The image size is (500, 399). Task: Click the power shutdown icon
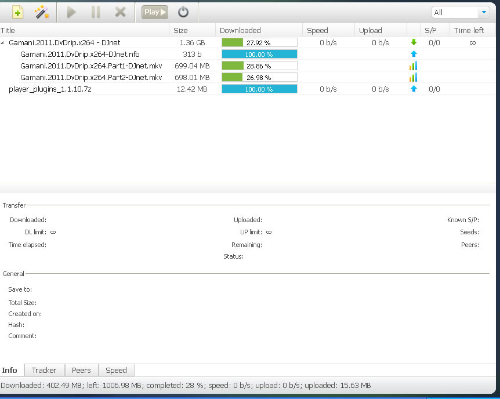(x=183, y=12)
